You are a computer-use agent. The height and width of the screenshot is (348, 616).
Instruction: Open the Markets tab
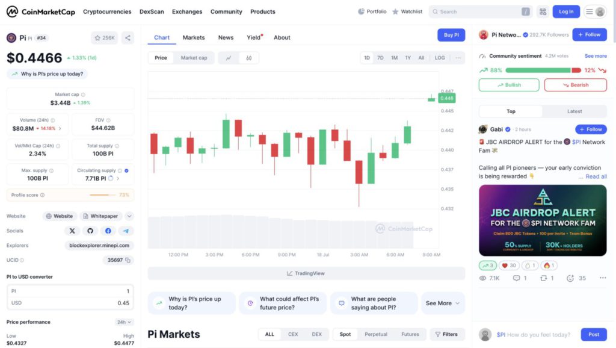[194, 37]
